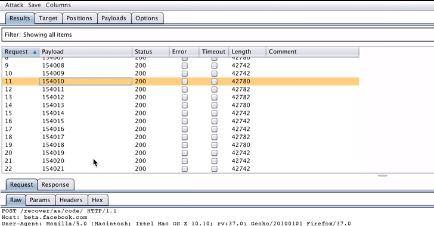The width and height of the screenshot is (434, 226).
Task: Open the Attack menu
Action: coord(14,5)
